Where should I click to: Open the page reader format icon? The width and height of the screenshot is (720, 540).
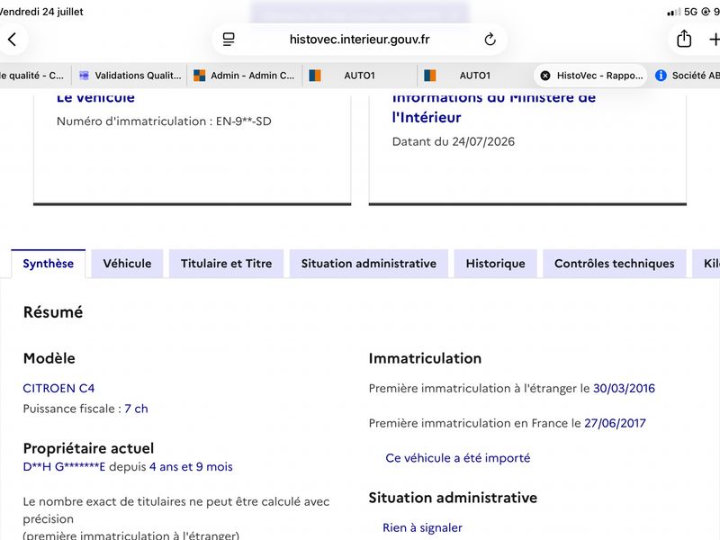[x=229, y=40]
